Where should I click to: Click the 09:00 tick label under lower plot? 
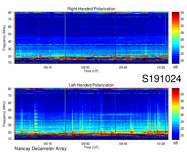coord(86,144)
